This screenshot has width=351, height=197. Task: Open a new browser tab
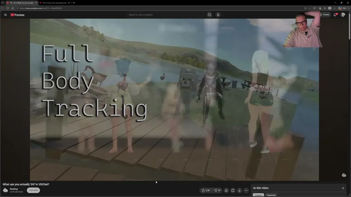click(x=74, y=3)
